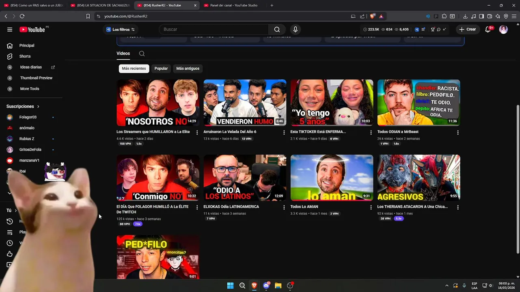Open site settings icon left of URL
520x292 pixels.
click(98, 16)
